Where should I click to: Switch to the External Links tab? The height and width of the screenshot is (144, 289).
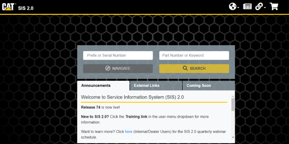[x=156, y=86]
